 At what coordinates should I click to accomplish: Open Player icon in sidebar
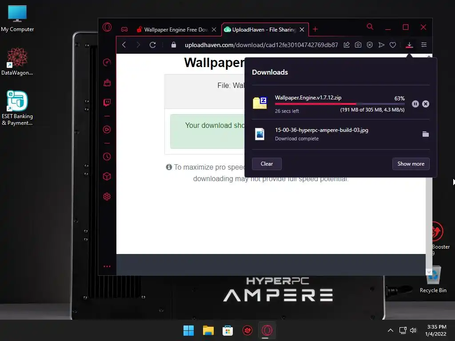coord(107,129)
